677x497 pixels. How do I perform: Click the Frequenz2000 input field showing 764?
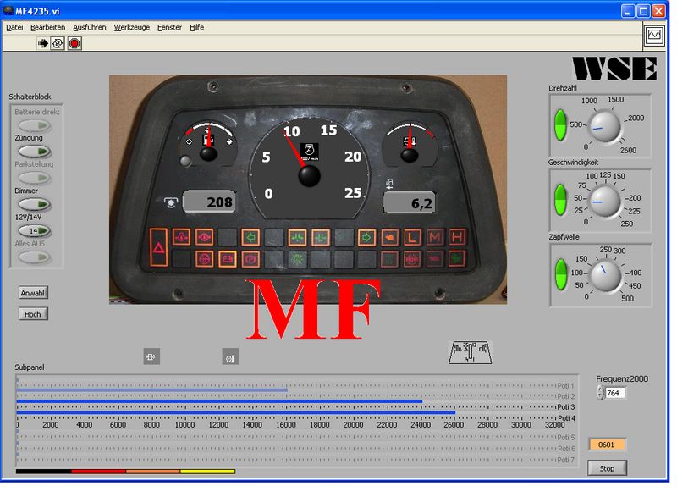pyautogui.click(x=615, y=393)
